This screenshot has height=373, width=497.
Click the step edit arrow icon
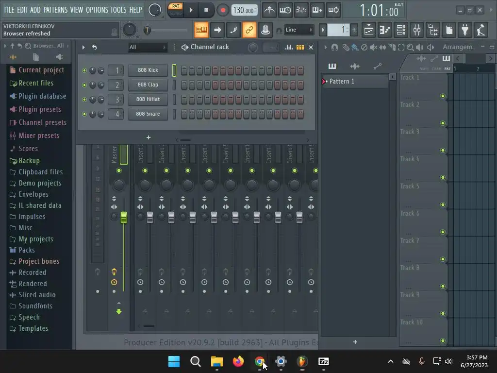pyautogui.click(x=217, y=30)
